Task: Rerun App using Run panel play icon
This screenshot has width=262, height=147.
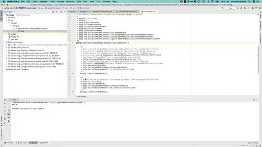Action: pos(5,103)
